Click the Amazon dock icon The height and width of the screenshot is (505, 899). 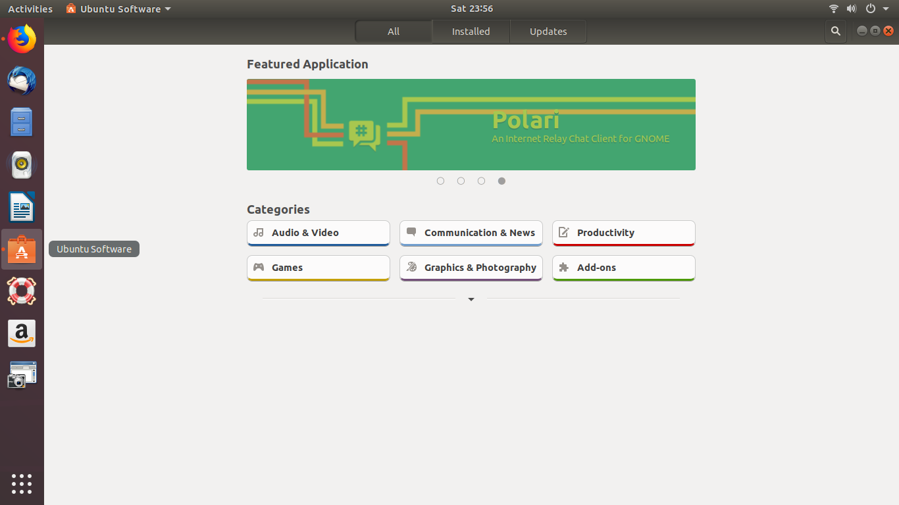tap(22, 333)
